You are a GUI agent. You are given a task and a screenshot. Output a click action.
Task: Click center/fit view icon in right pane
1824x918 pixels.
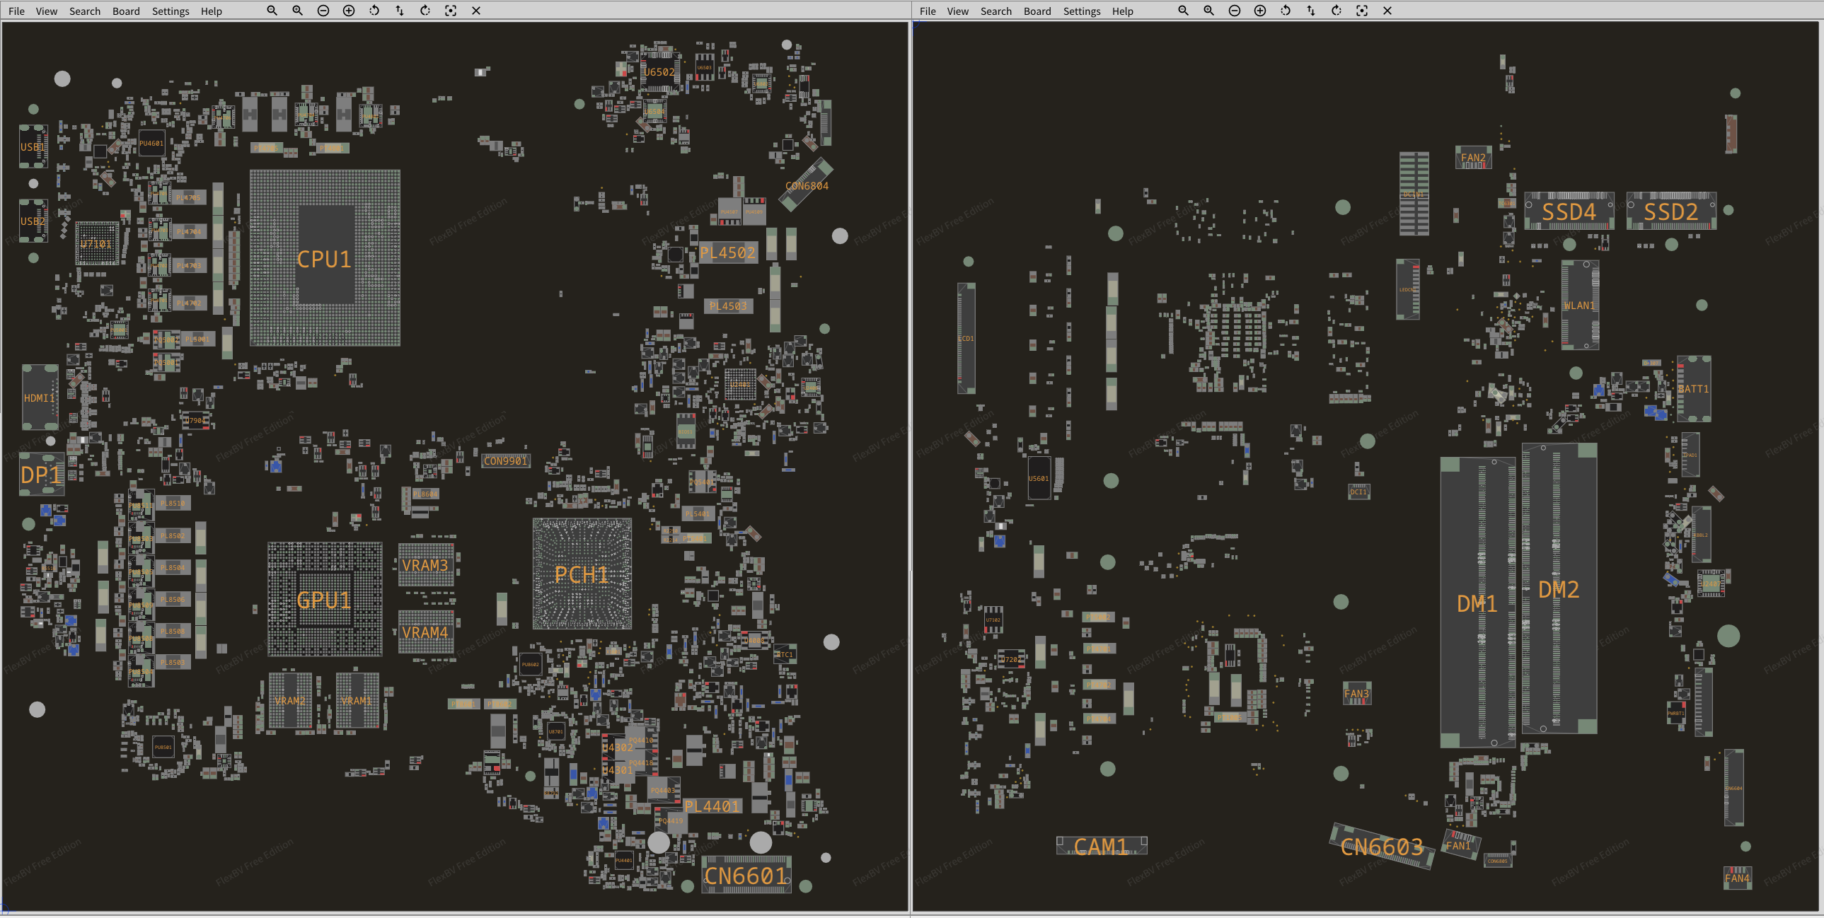[1361, 11]
